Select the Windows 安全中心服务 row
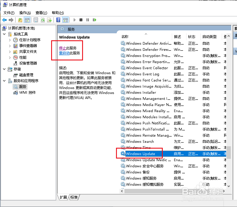The height and width of the screenshot is (207, 237). 173,166
